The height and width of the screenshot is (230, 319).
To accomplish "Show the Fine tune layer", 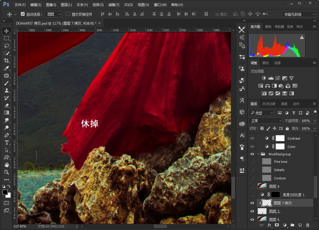I will 252,161.
